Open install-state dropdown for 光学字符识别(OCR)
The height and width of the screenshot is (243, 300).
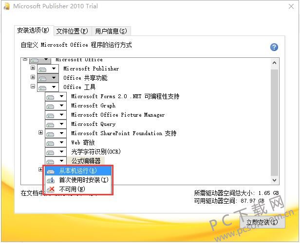click(x=56, y=152)
